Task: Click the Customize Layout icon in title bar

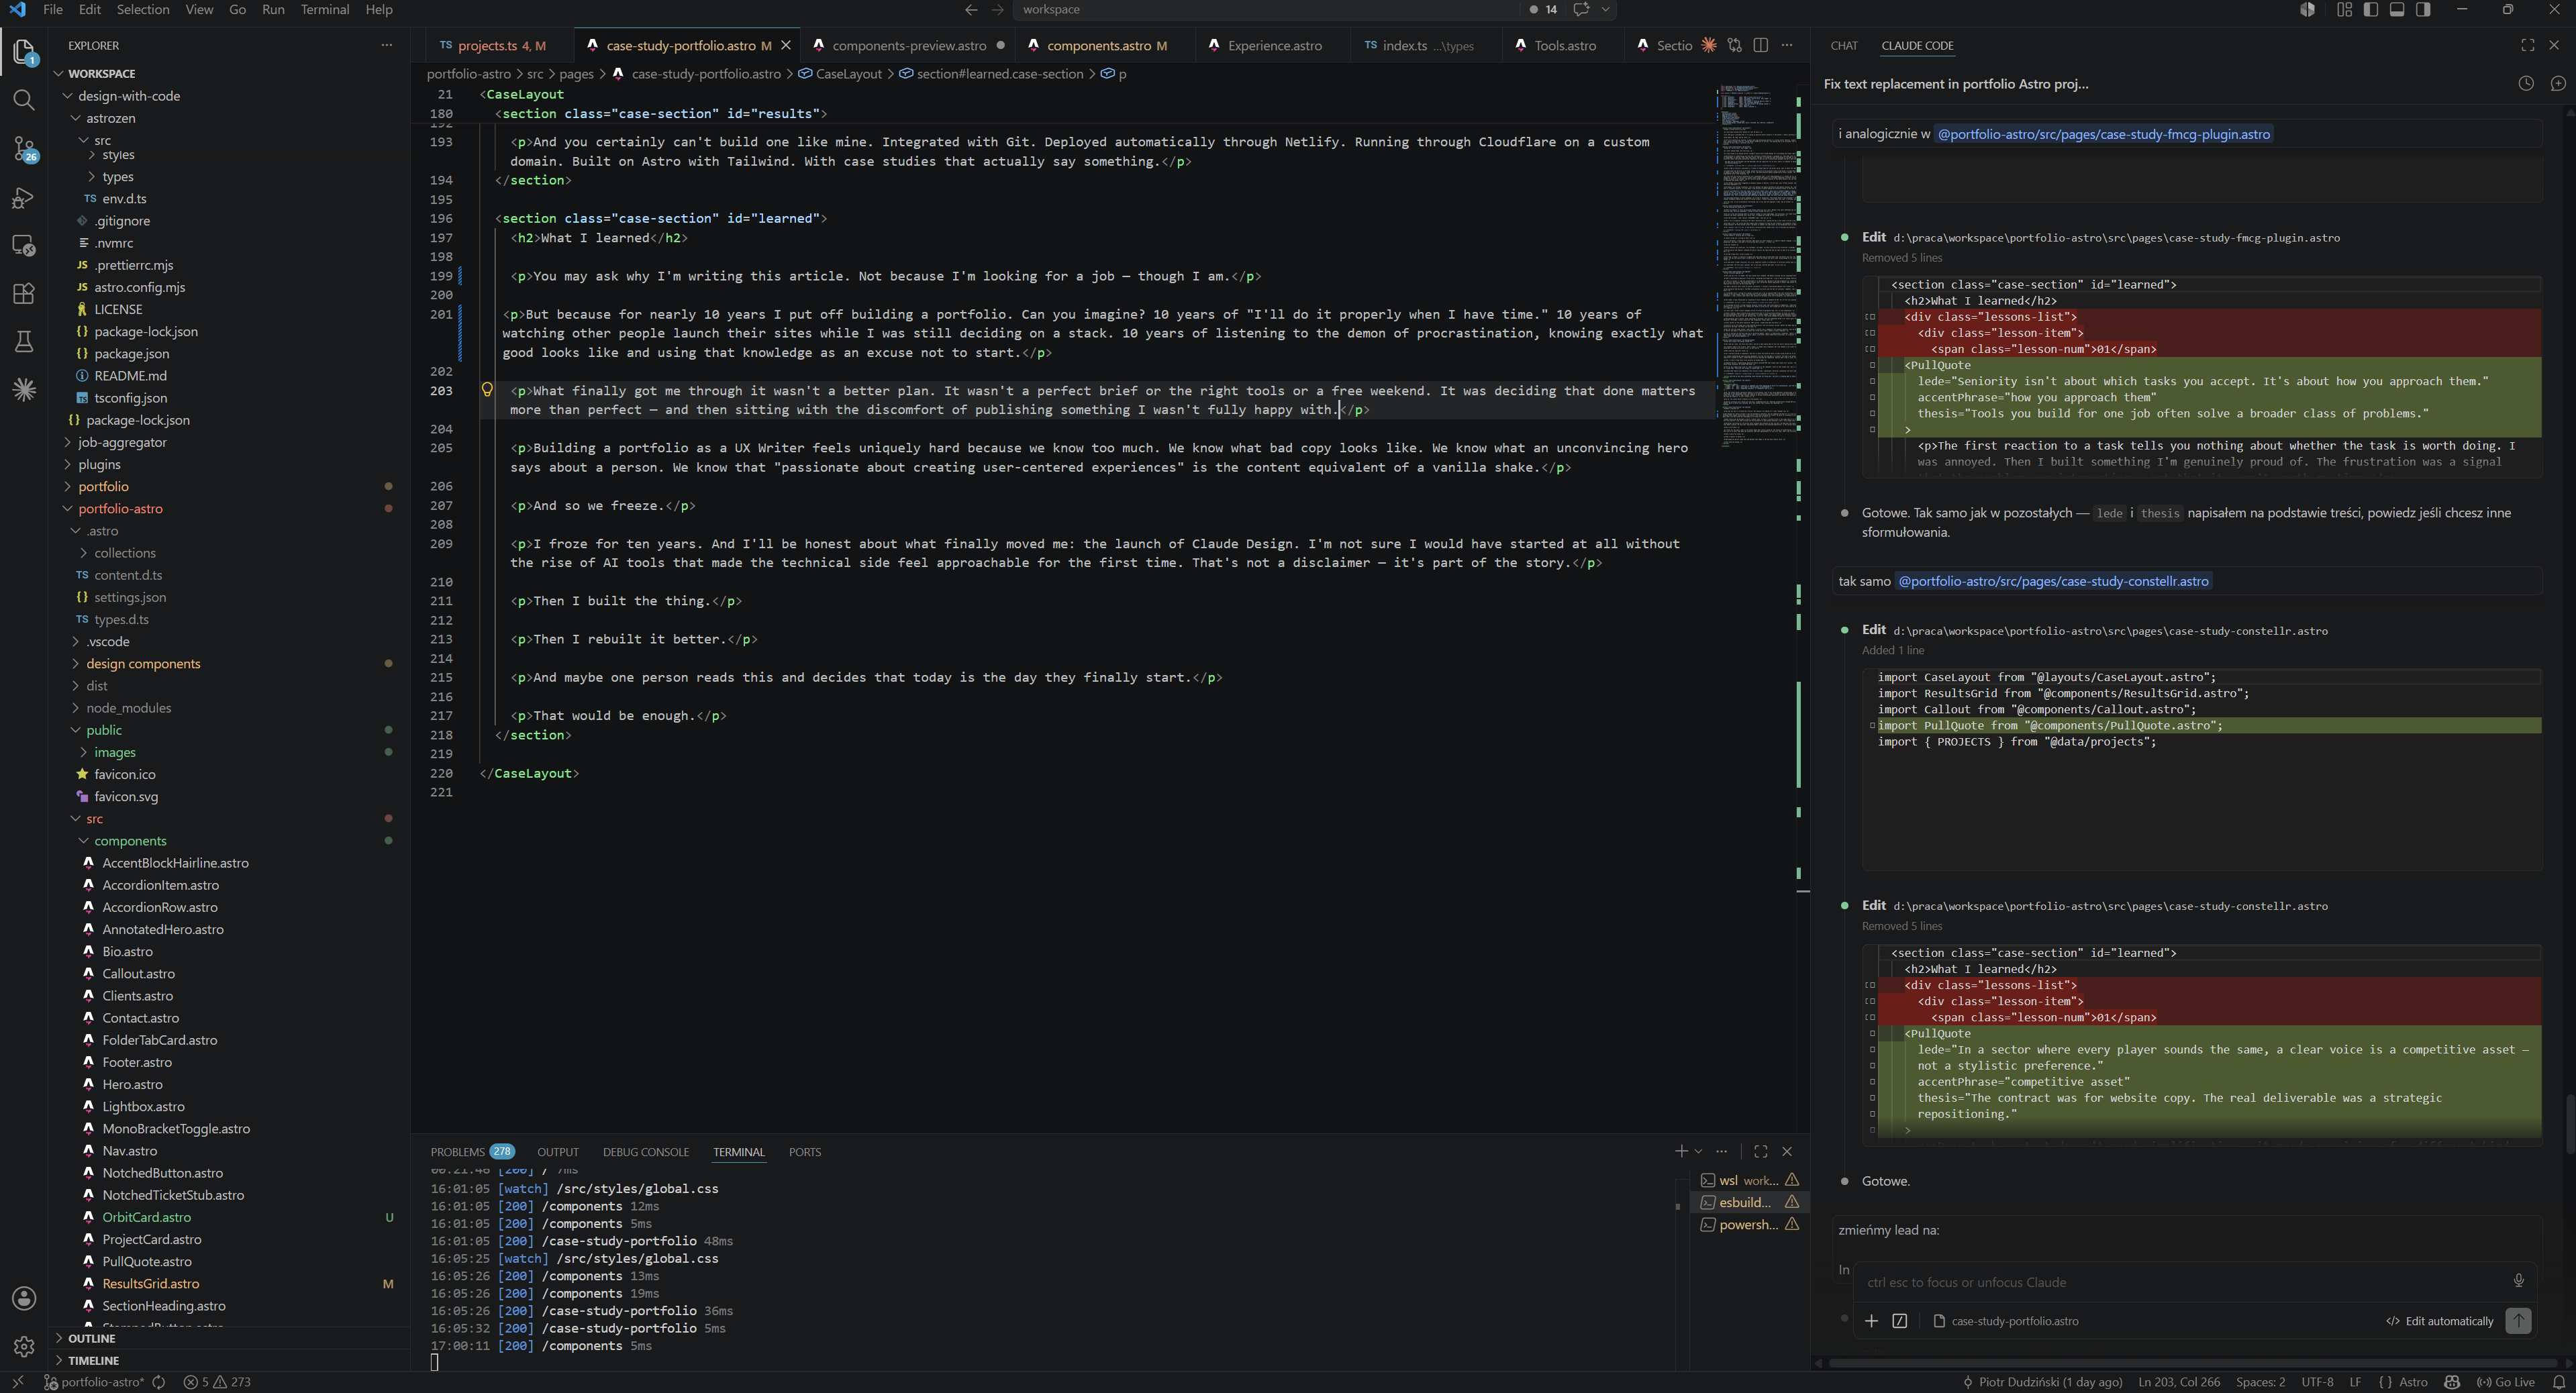Action: tap(2345, 10)
